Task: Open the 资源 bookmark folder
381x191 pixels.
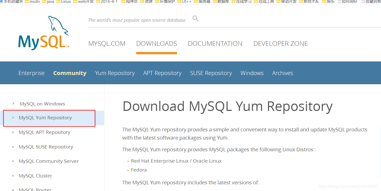Action: point(147,2)
